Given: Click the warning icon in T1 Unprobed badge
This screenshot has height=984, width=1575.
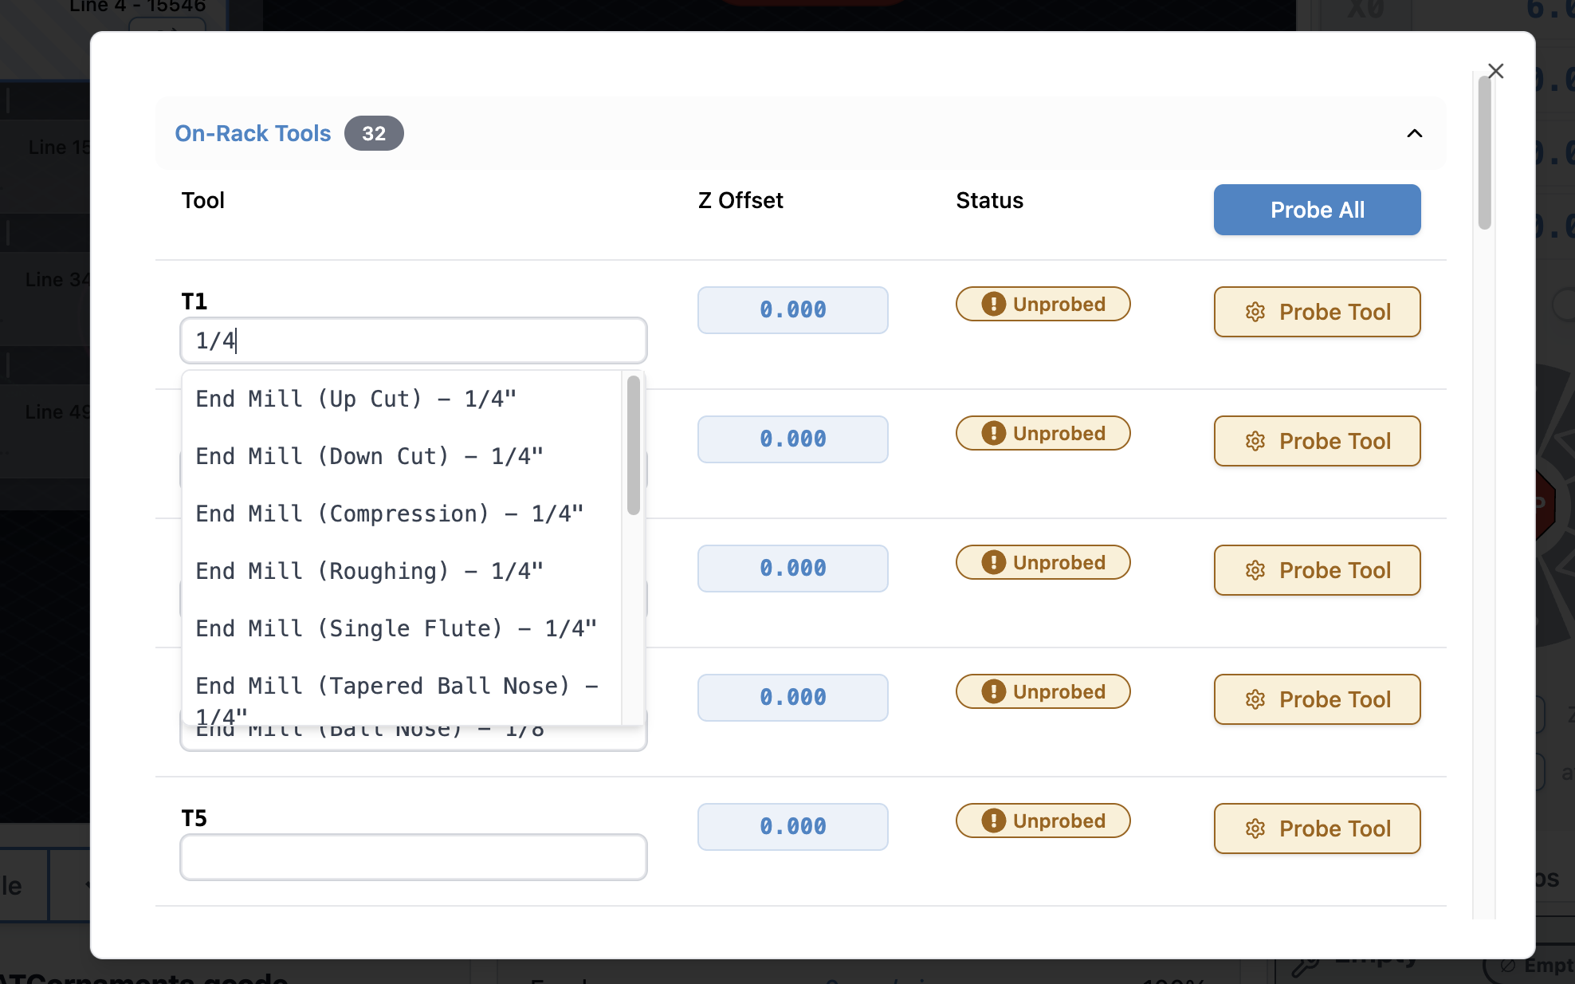Looking at the screenshot, I should click(x=993, y=304).
